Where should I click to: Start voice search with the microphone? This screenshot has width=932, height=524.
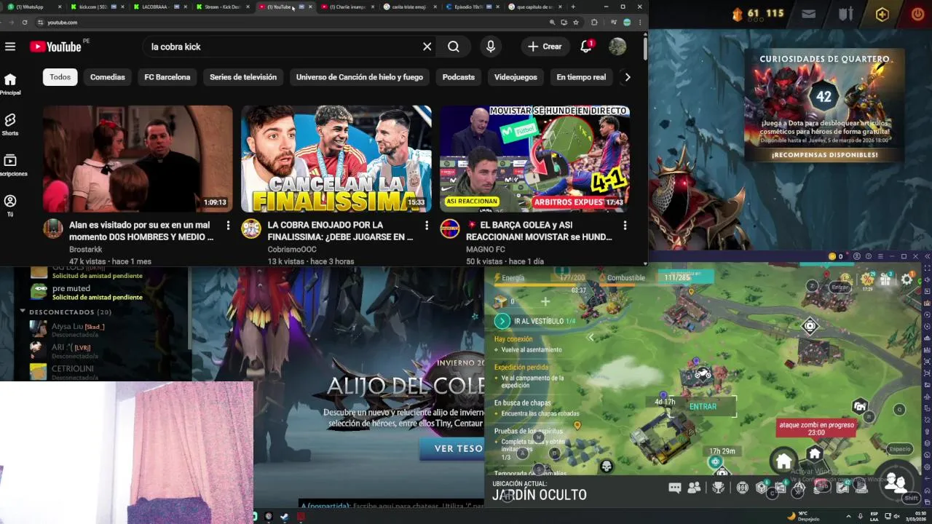click(x=491, y=47)
